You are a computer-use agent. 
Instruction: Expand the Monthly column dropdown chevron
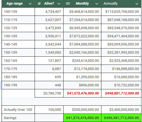97,4
